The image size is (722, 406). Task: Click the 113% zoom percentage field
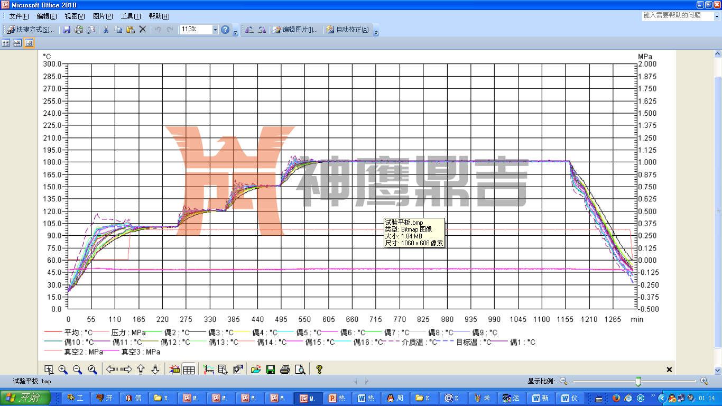[196, 30]
